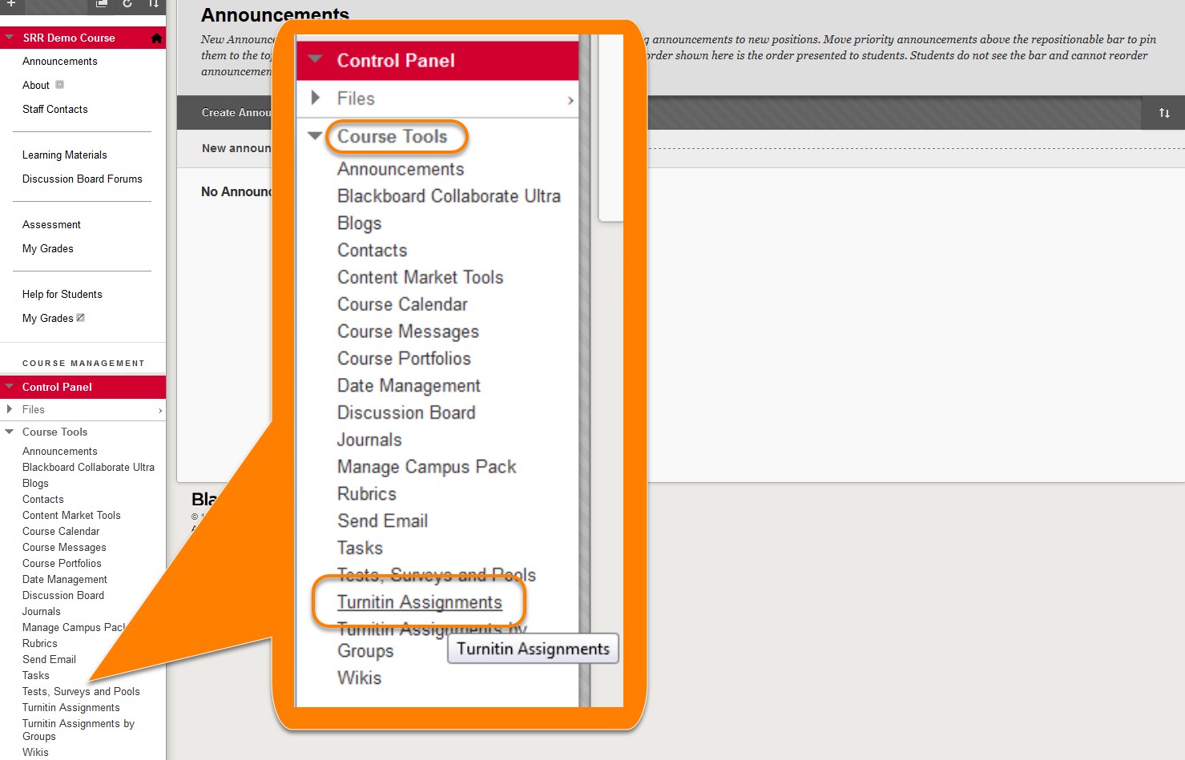The height and width of the screenshot is (760, 1185).
Task: Click the Announcements page heading
Action: click(x=275, y=15)
